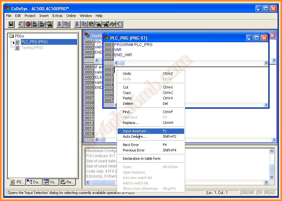Click the Save diskette icon in toolbar

click(11, 24)
